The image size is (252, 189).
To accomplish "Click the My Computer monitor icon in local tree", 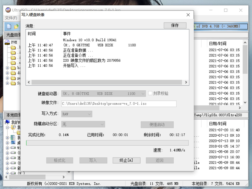I will 7,122.
